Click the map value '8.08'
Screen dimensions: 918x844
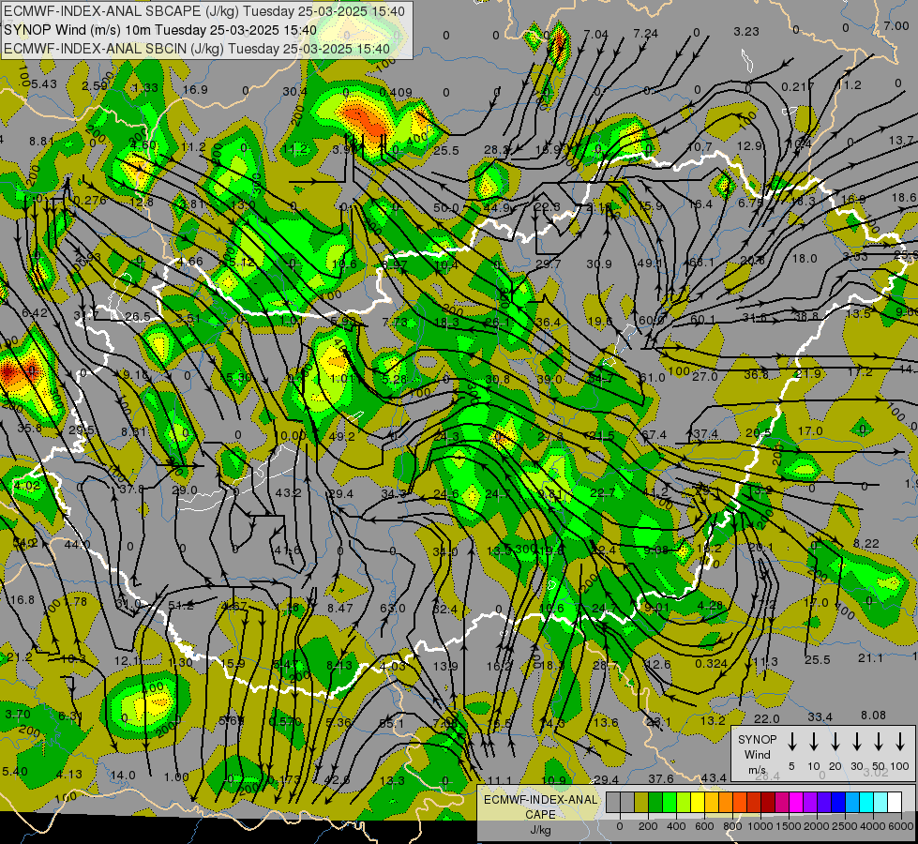874,716
